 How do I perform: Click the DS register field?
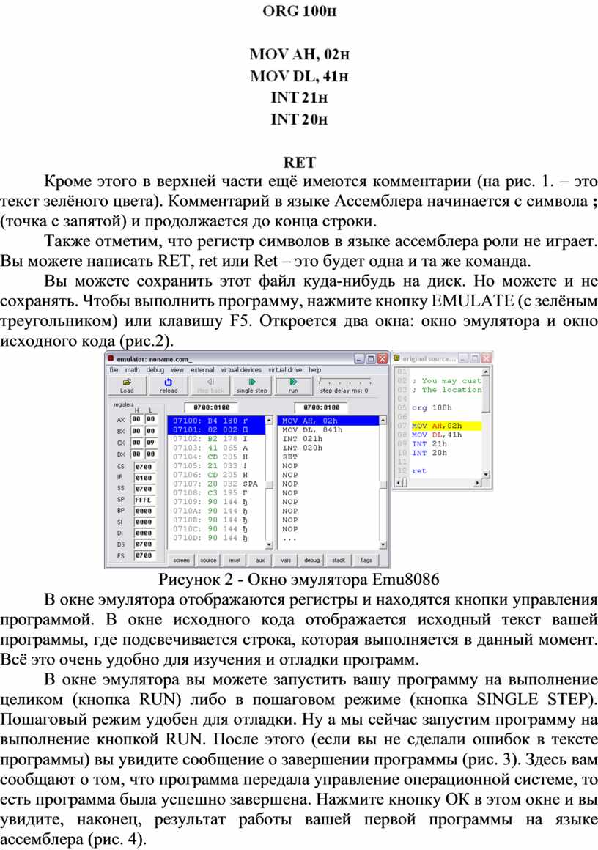click(144, 544)
